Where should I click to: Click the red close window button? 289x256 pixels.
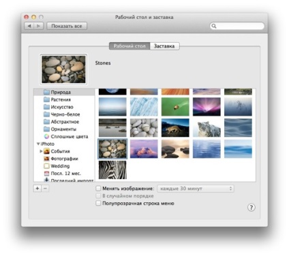pyautogui.click(x=27, y=17)
